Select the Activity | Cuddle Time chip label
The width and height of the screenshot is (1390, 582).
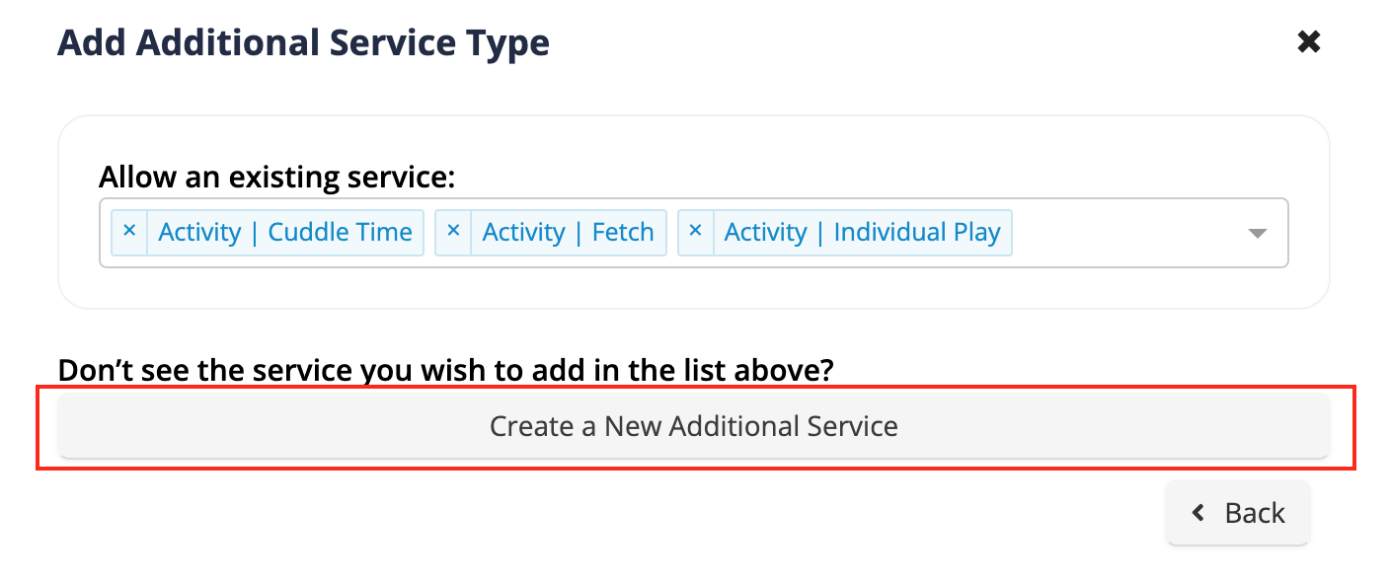[285, 232]
